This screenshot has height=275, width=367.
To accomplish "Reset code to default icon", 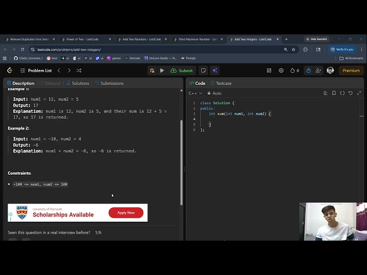I will [x=350, y=93].
